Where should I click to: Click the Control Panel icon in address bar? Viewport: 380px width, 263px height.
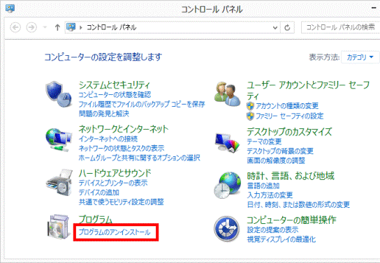point(71,27)
